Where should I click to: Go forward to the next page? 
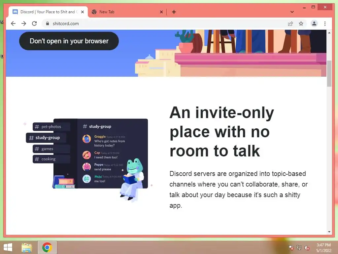coord(24,23)
